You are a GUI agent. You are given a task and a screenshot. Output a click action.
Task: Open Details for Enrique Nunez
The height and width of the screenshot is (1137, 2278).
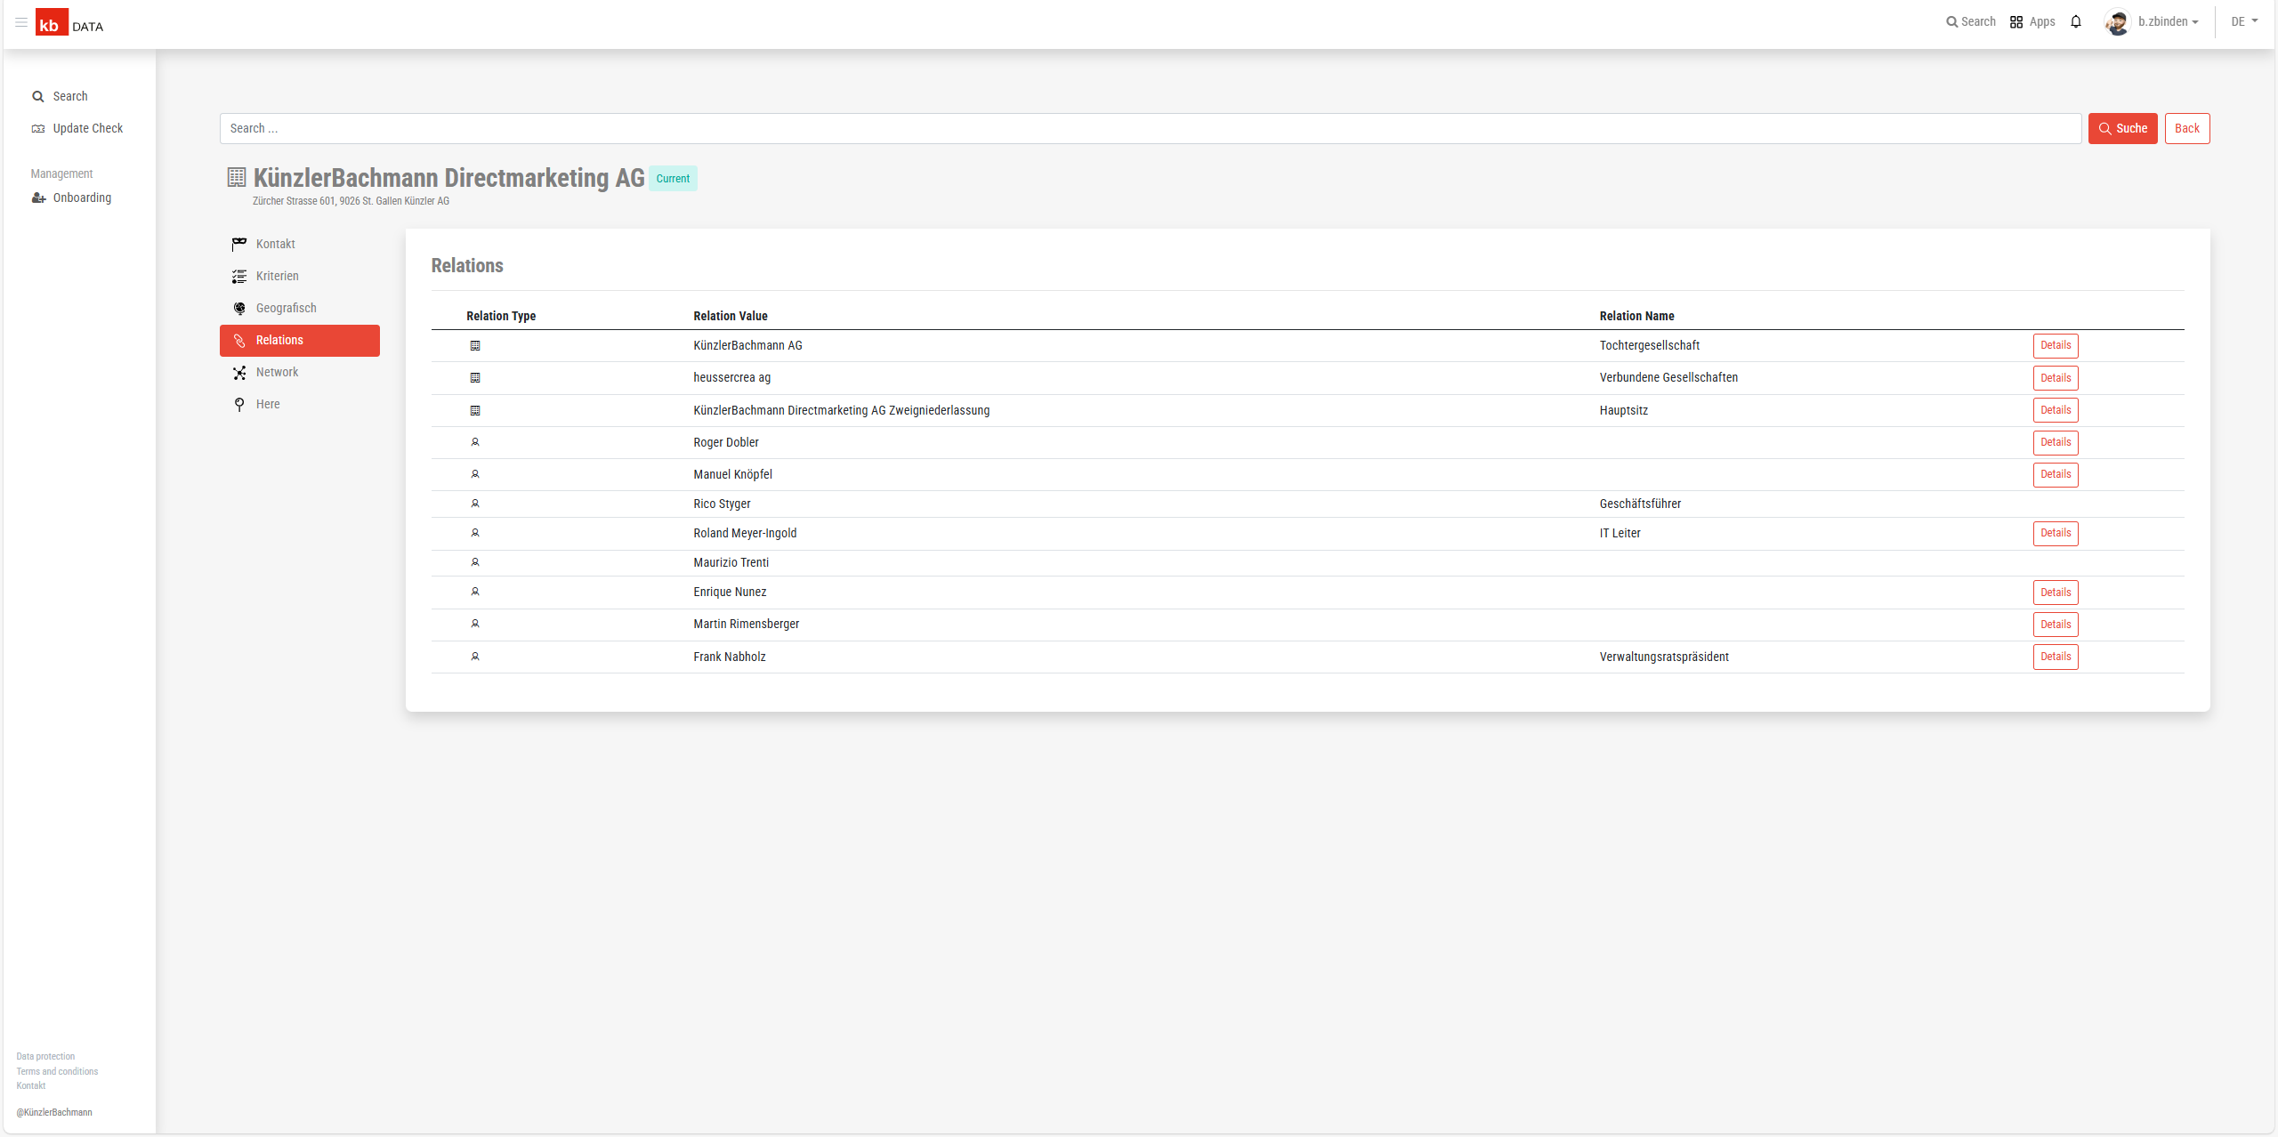(x=2056, y=593)
